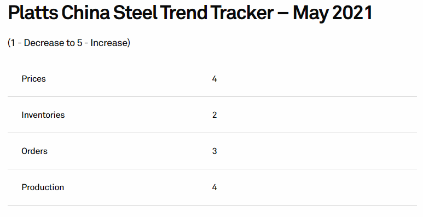Click the word 'China' in the heading
The width and height of the screenshot is (423, 217).
pyautogui.click(x=85, y=13)
